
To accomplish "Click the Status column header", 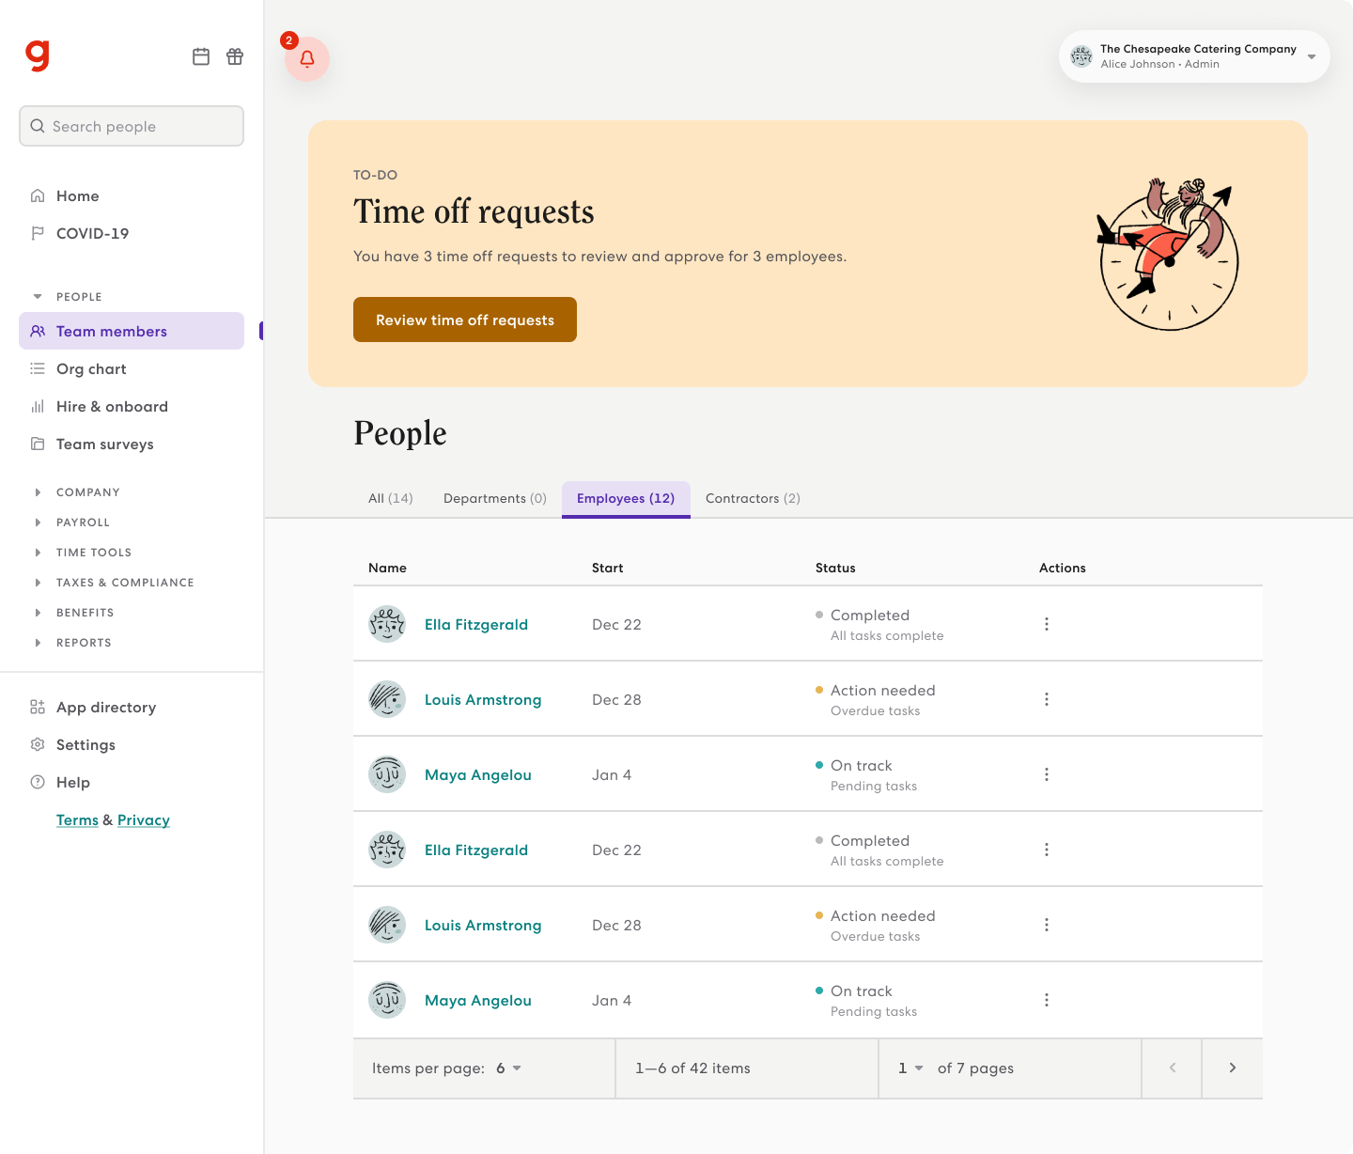I will point(835,568).
